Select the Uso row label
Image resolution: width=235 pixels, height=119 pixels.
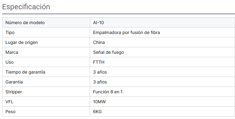point(9,62)
